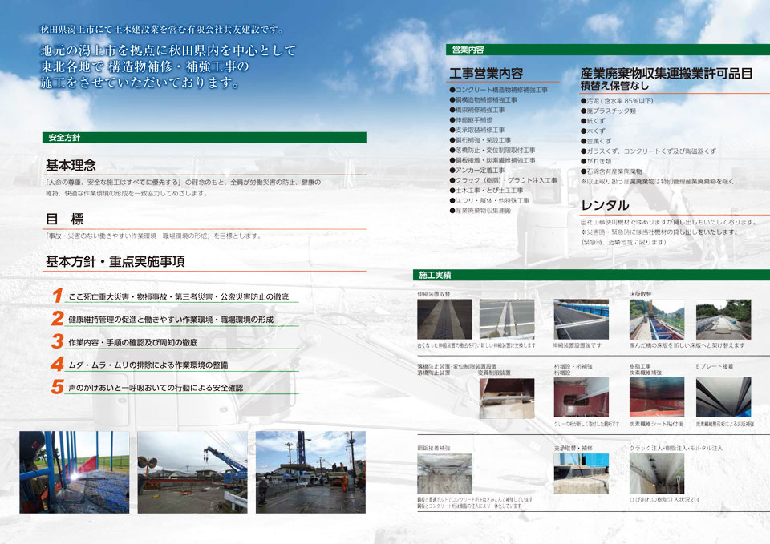770x544 pixels.
Task: Click the orange number 4 policy marker
Action: (x=58, y=365)
